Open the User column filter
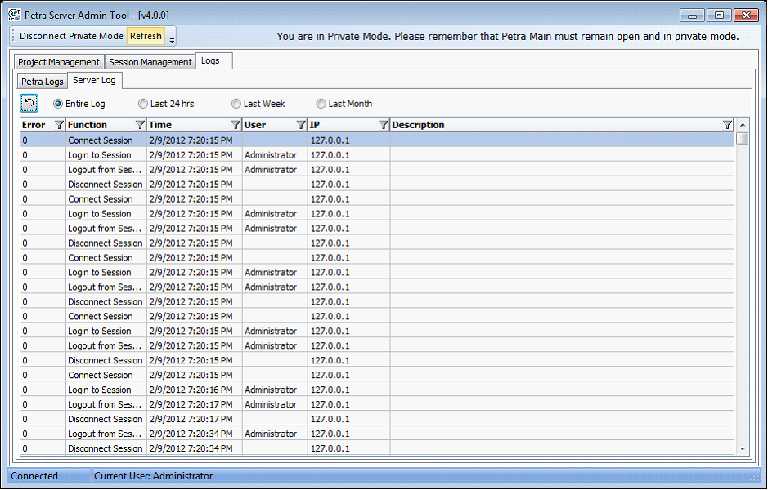 [x=301, y=125]
